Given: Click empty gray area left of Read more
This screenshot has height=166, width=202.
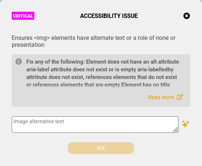Looking at the screenshot, I should [x=80, y=97].
